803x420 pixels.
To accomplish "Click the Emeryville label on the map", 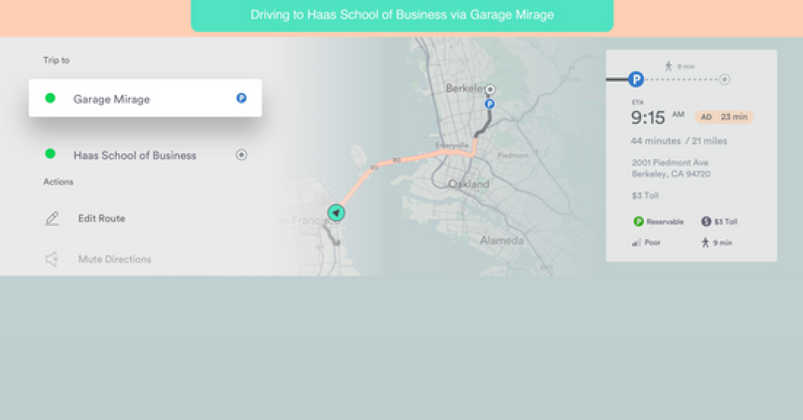I will (x=452, y=145).
